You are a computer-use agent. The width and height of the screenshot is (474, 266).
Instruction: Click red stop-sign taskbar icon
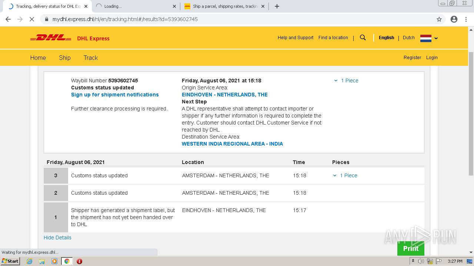pyautogui.click(x=79, y=261)
